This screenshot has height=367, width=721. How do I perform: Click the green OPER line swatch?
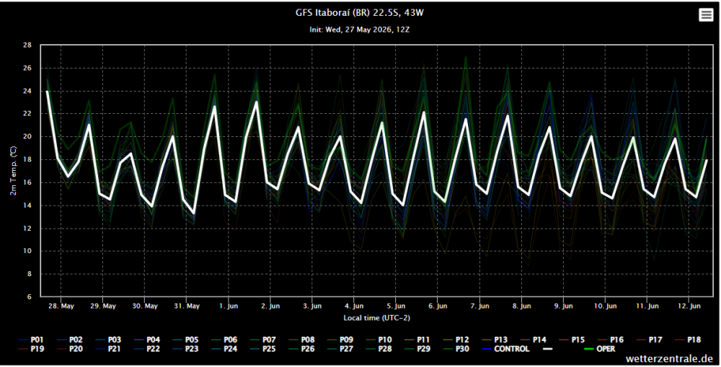tap(588, 349)
